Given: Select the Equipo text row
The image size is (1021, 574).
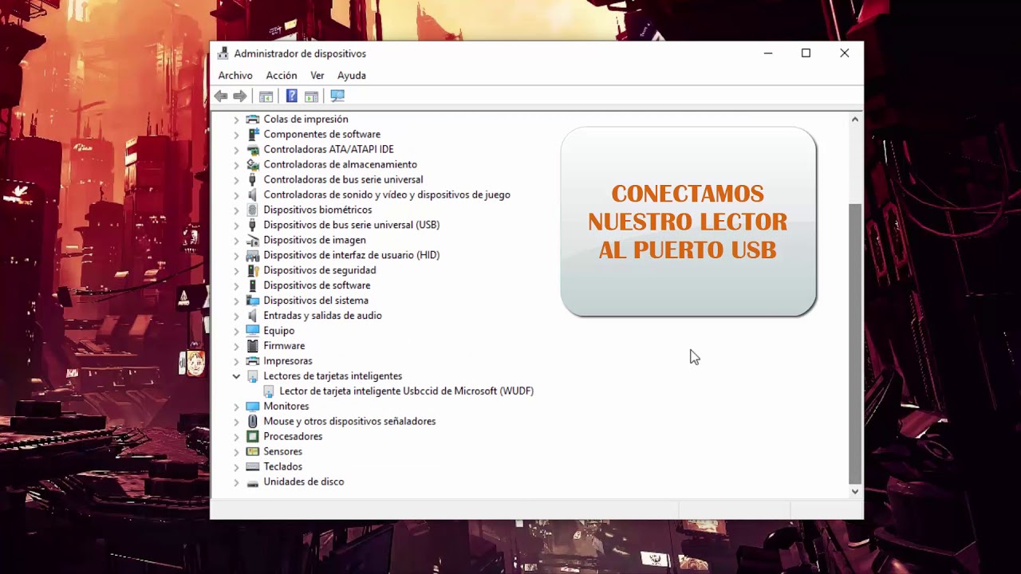Looking at the screenshot, I should [x=279, y=330].
